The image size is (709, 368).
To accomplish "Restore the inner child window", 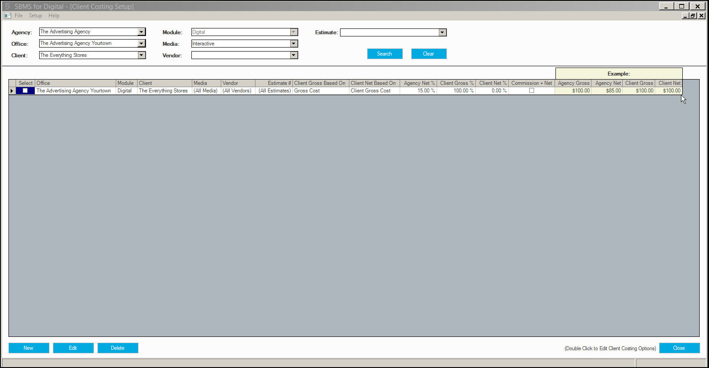I will pos(693,16).
